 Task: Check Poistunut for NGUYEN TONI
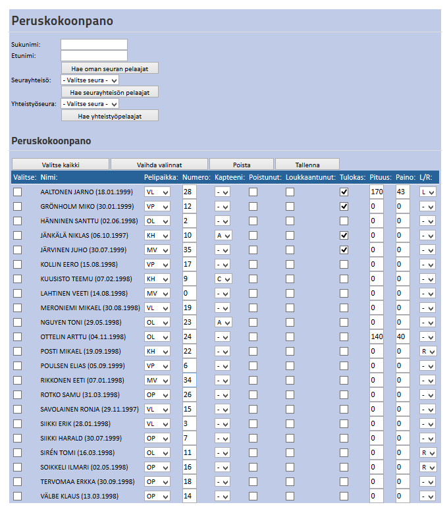coord(253,322)
